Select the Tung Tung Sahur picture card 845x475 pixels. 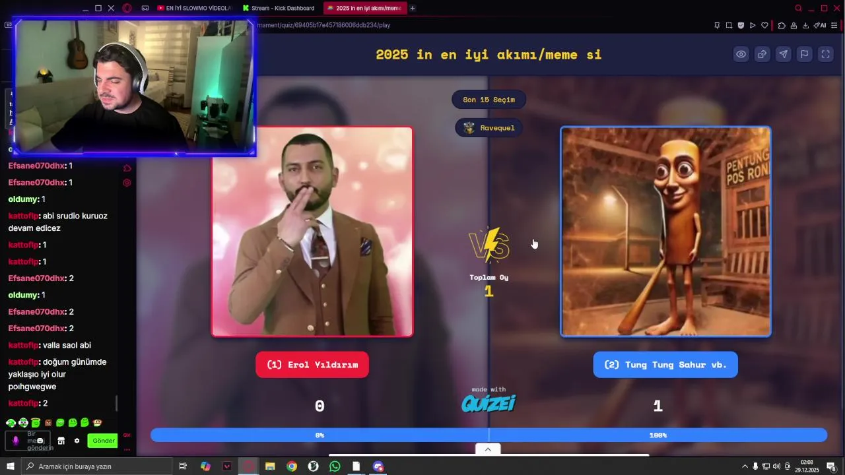665,232
